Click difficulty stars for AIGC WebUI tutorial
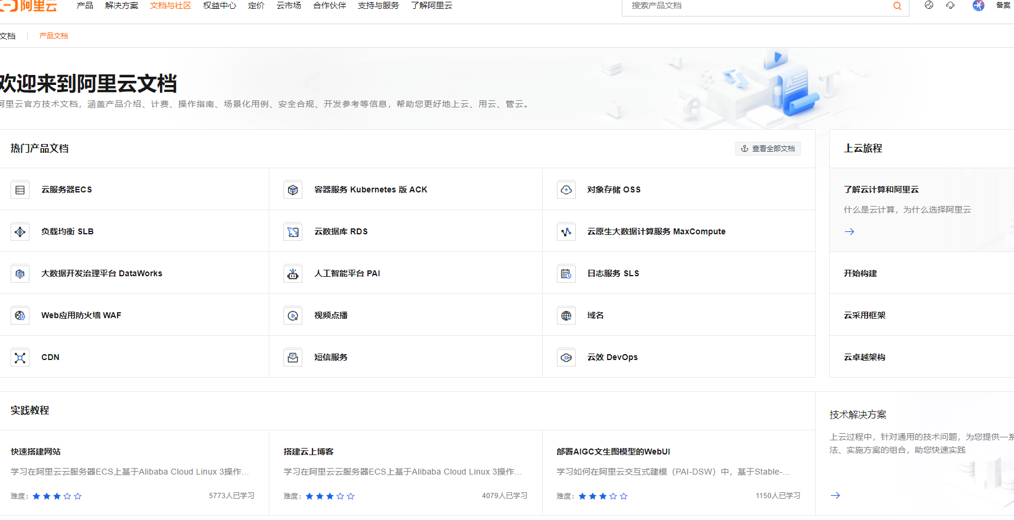This screenshot has height=520, width=1014. pyautogui.click(x=603, y=496)
